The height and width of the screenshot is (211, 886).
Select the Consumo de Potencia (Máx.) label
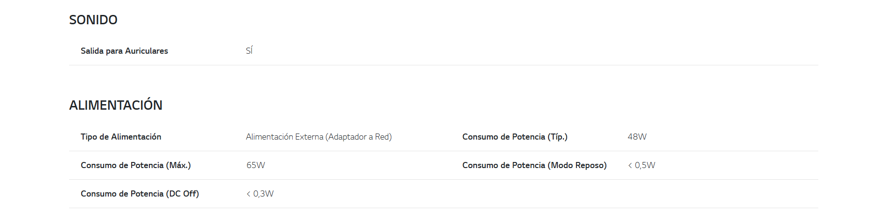[x=136, y=165]
